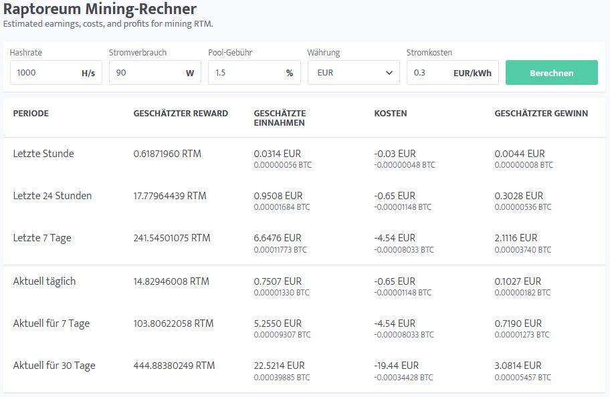Image resolution: width=610 pixels, height=397 pixels.
Task: Select the Letzte 7 Tage row label
Action: click(42, 238)
